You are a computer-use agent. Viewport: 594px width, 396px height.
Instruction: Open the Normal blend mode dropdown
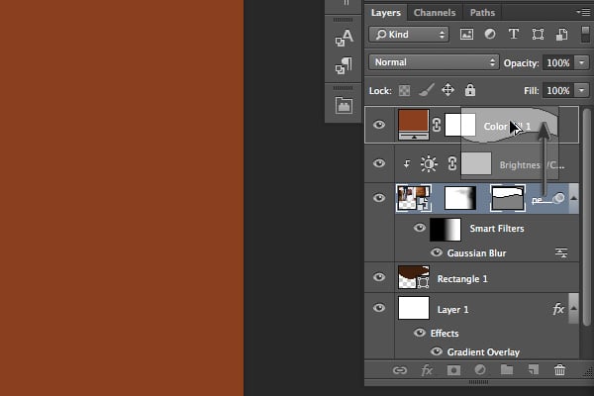pos(434,62)
